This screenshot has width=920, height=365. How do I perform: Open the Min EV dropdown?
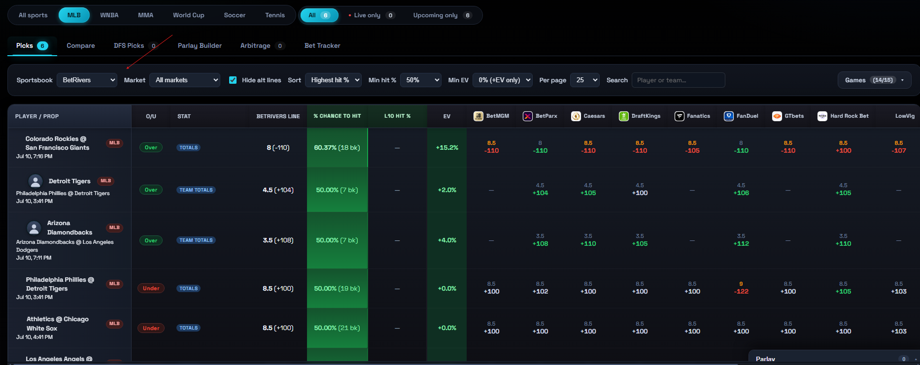pyautogui.click(x=503, y=80)
